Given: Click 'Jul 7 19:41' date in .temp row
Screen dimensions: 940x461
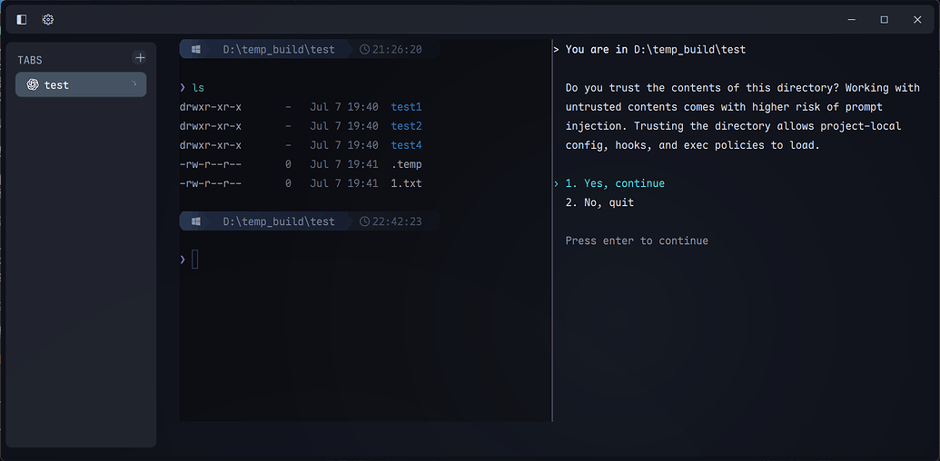Looking at the screenshot, I should (x=344, y=164).
